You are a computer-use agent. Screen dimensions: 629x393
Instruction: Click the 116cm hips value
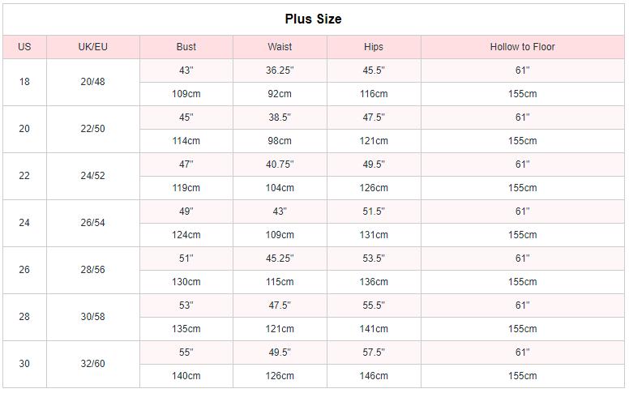coord(374,94)
